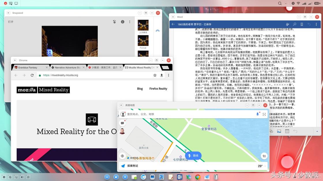
Task: Click the download icon in Chrome toolbar
Action: click(x=161, y=75)
